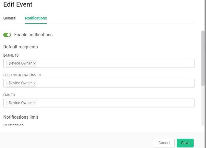Click the "Enable notifications" label text
The width and height of the screenshot is (206, 148).
coord(33,35)
